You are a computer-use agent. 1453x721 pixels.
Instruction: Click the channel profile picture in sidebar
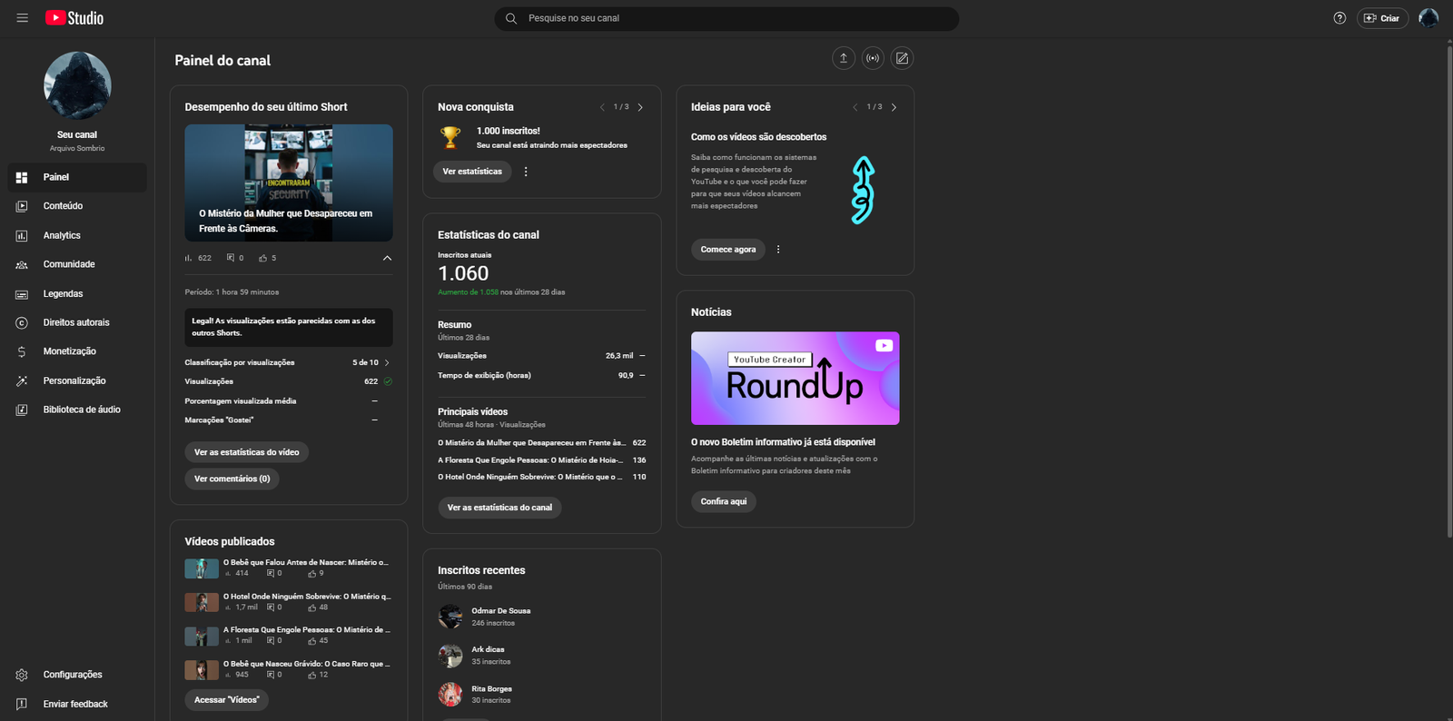[x=77, y=85]
